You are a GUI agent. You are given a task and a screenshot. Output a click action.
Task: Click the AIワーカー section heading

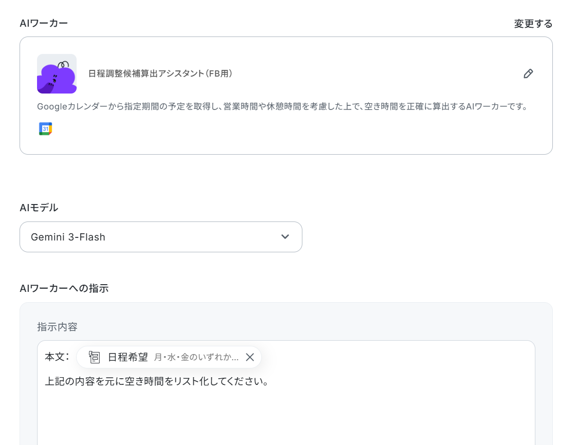pos(44,23)
